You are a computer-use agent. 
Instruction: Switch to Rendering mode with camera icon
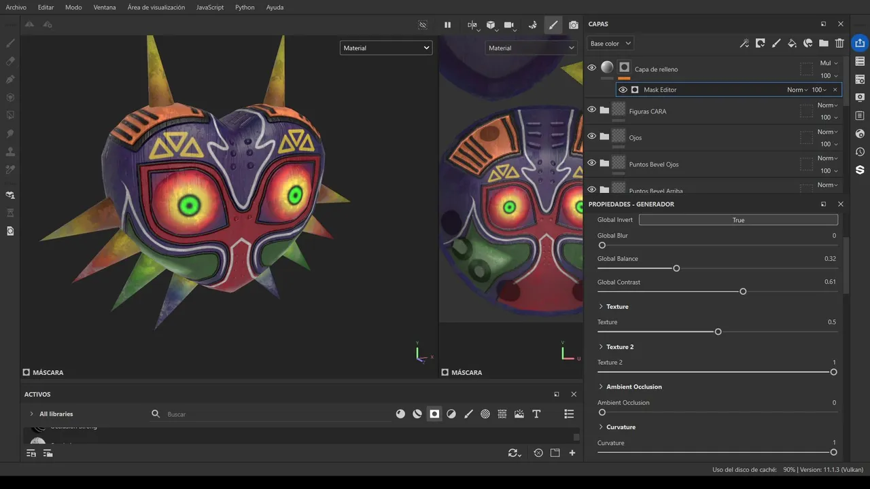tap(574, 25)
